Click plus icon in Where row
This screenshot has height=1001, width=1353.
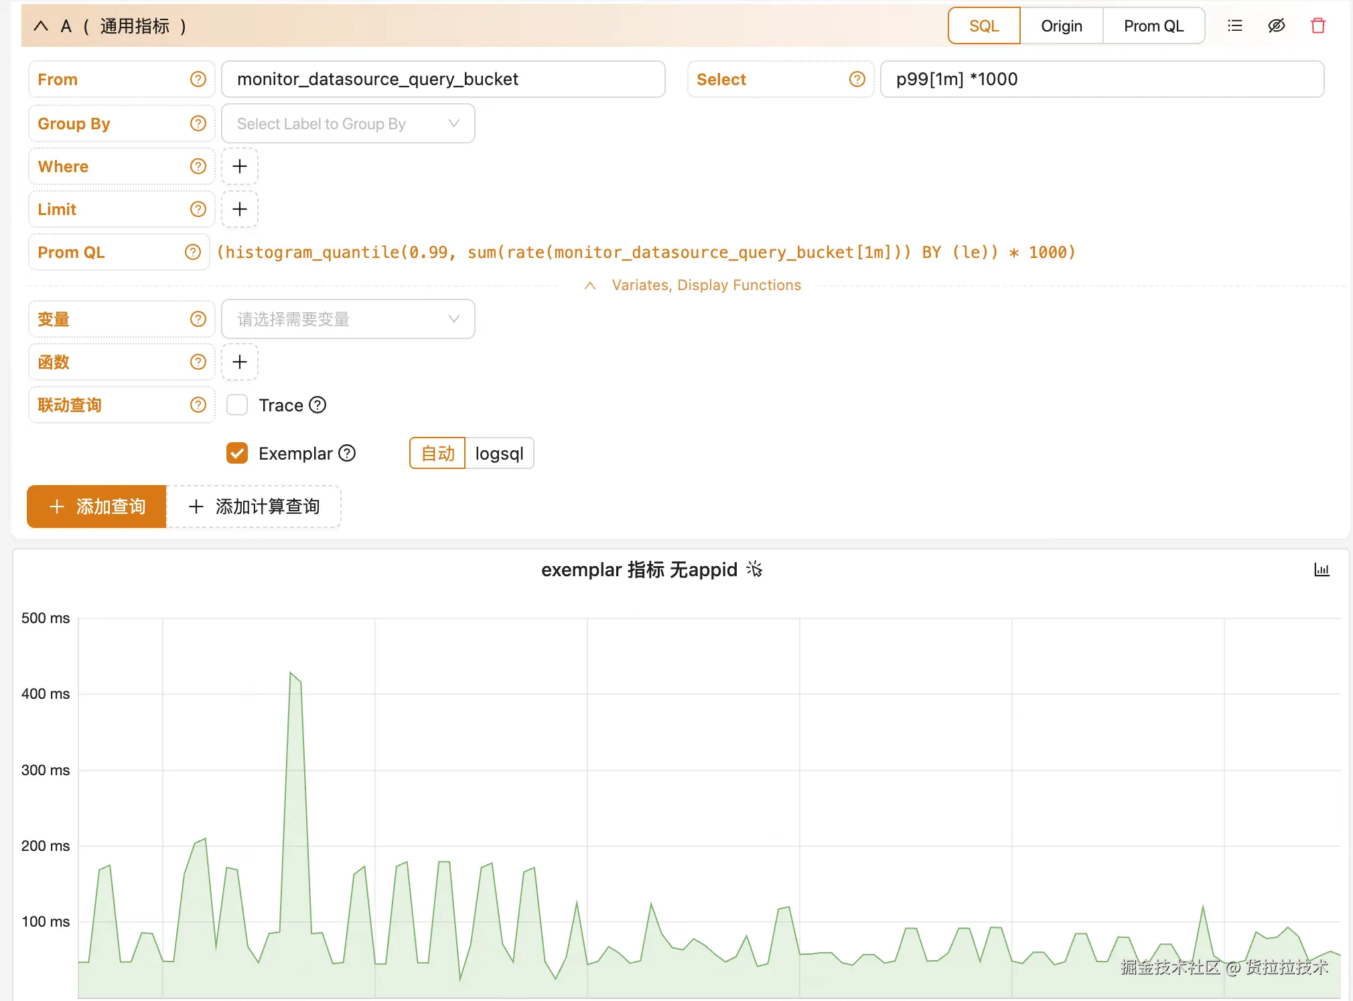point(240,166)
